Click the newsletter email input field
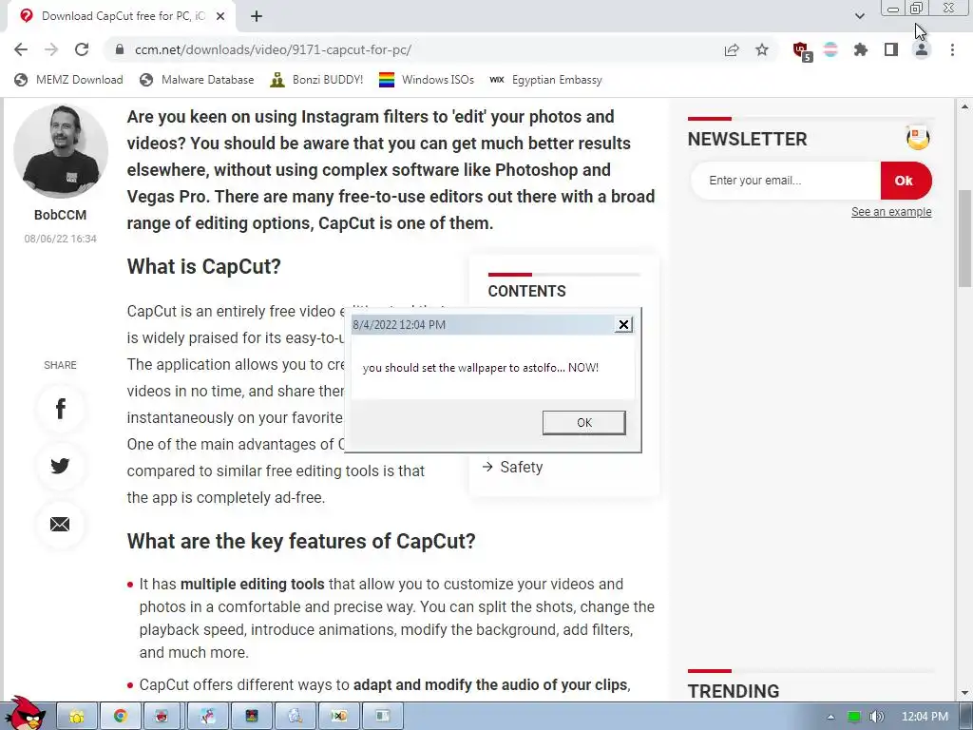Viewport: 973px width, 730px height. (x=786, y=181)
